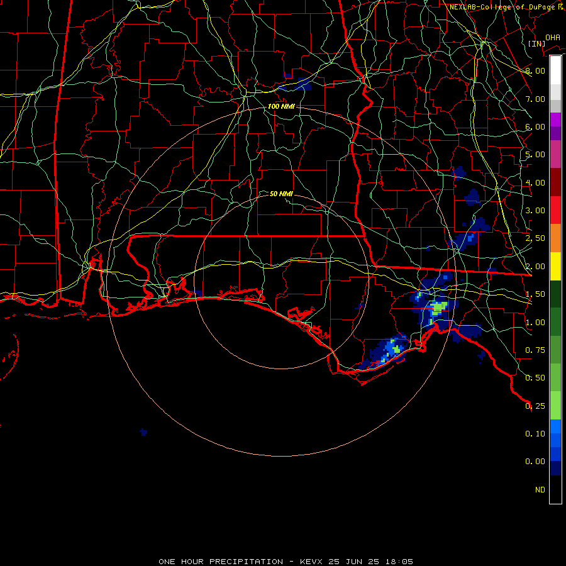Click the 0.25 legend value
566x566 pixels.
(x=535, y=406)
